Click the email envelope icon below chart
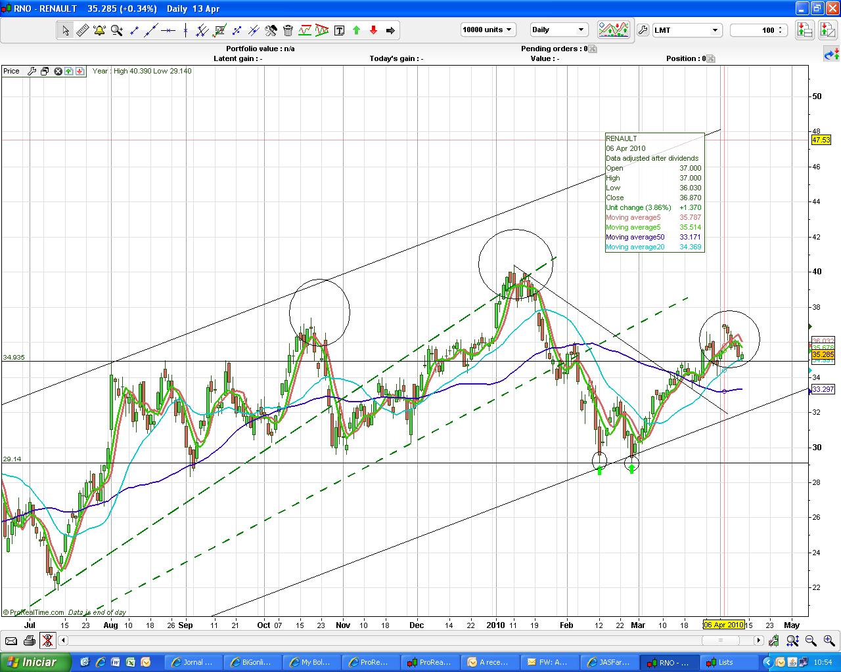Viewport: 841px width, 672px height. pos(11,640)
